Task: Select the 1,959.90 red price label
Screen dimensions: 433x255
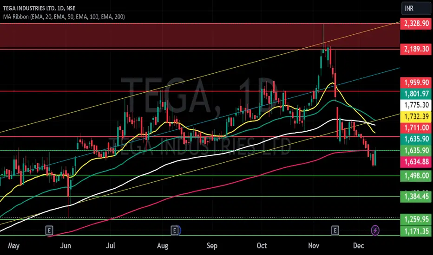Action: click(x=416, y=83)
